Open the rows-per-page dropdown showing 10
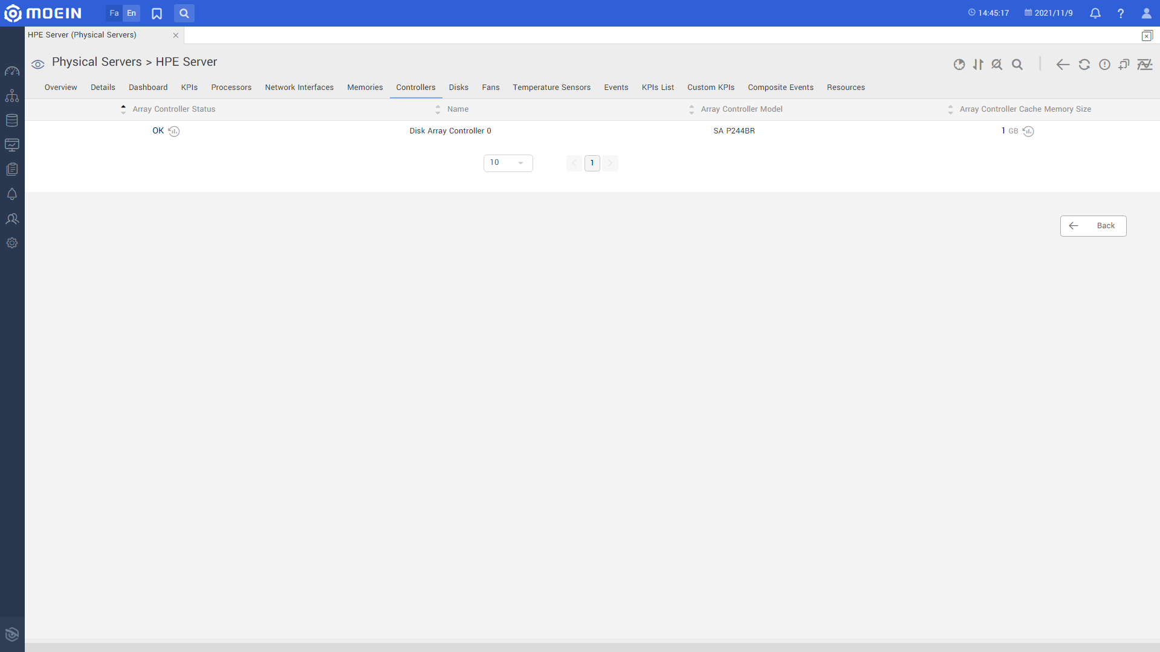The width and height of the screenshot is (1160, 652). (x=508, y=163)
